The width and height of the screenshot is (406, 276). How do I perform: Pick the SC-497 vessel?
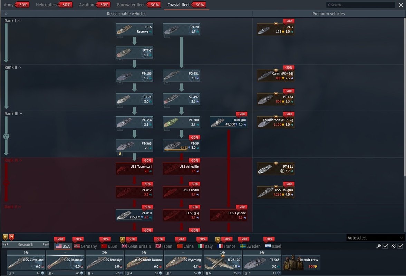coord(182,99)
